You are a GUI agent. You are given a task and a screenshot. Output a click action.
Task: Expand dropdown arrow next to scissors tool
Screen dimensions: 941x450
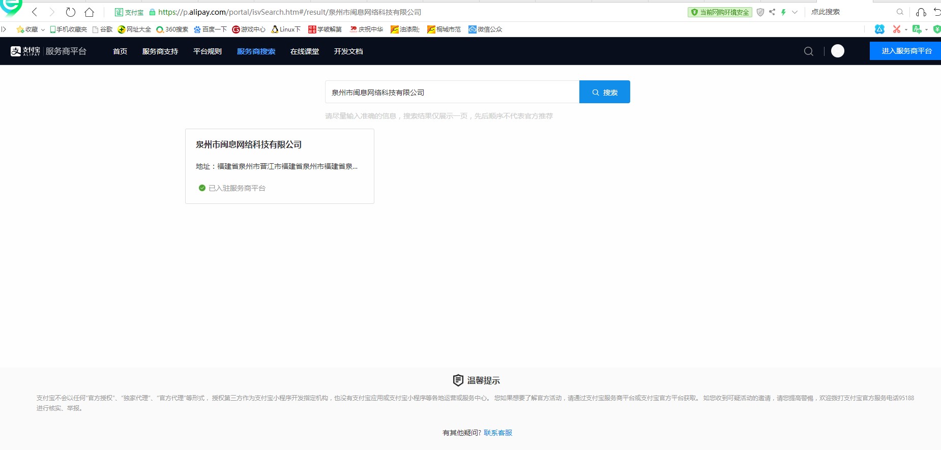click(906, 30)
